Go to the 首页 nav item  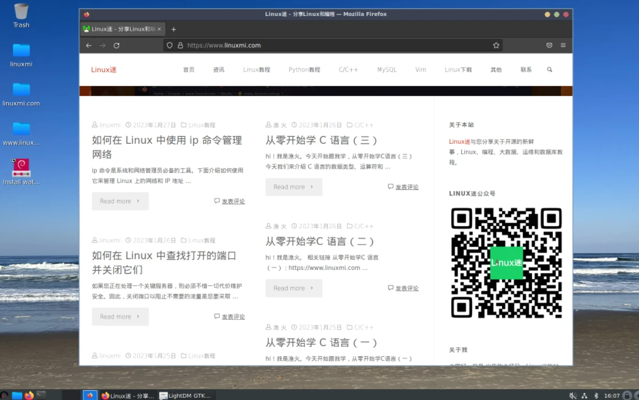point(188,70)
